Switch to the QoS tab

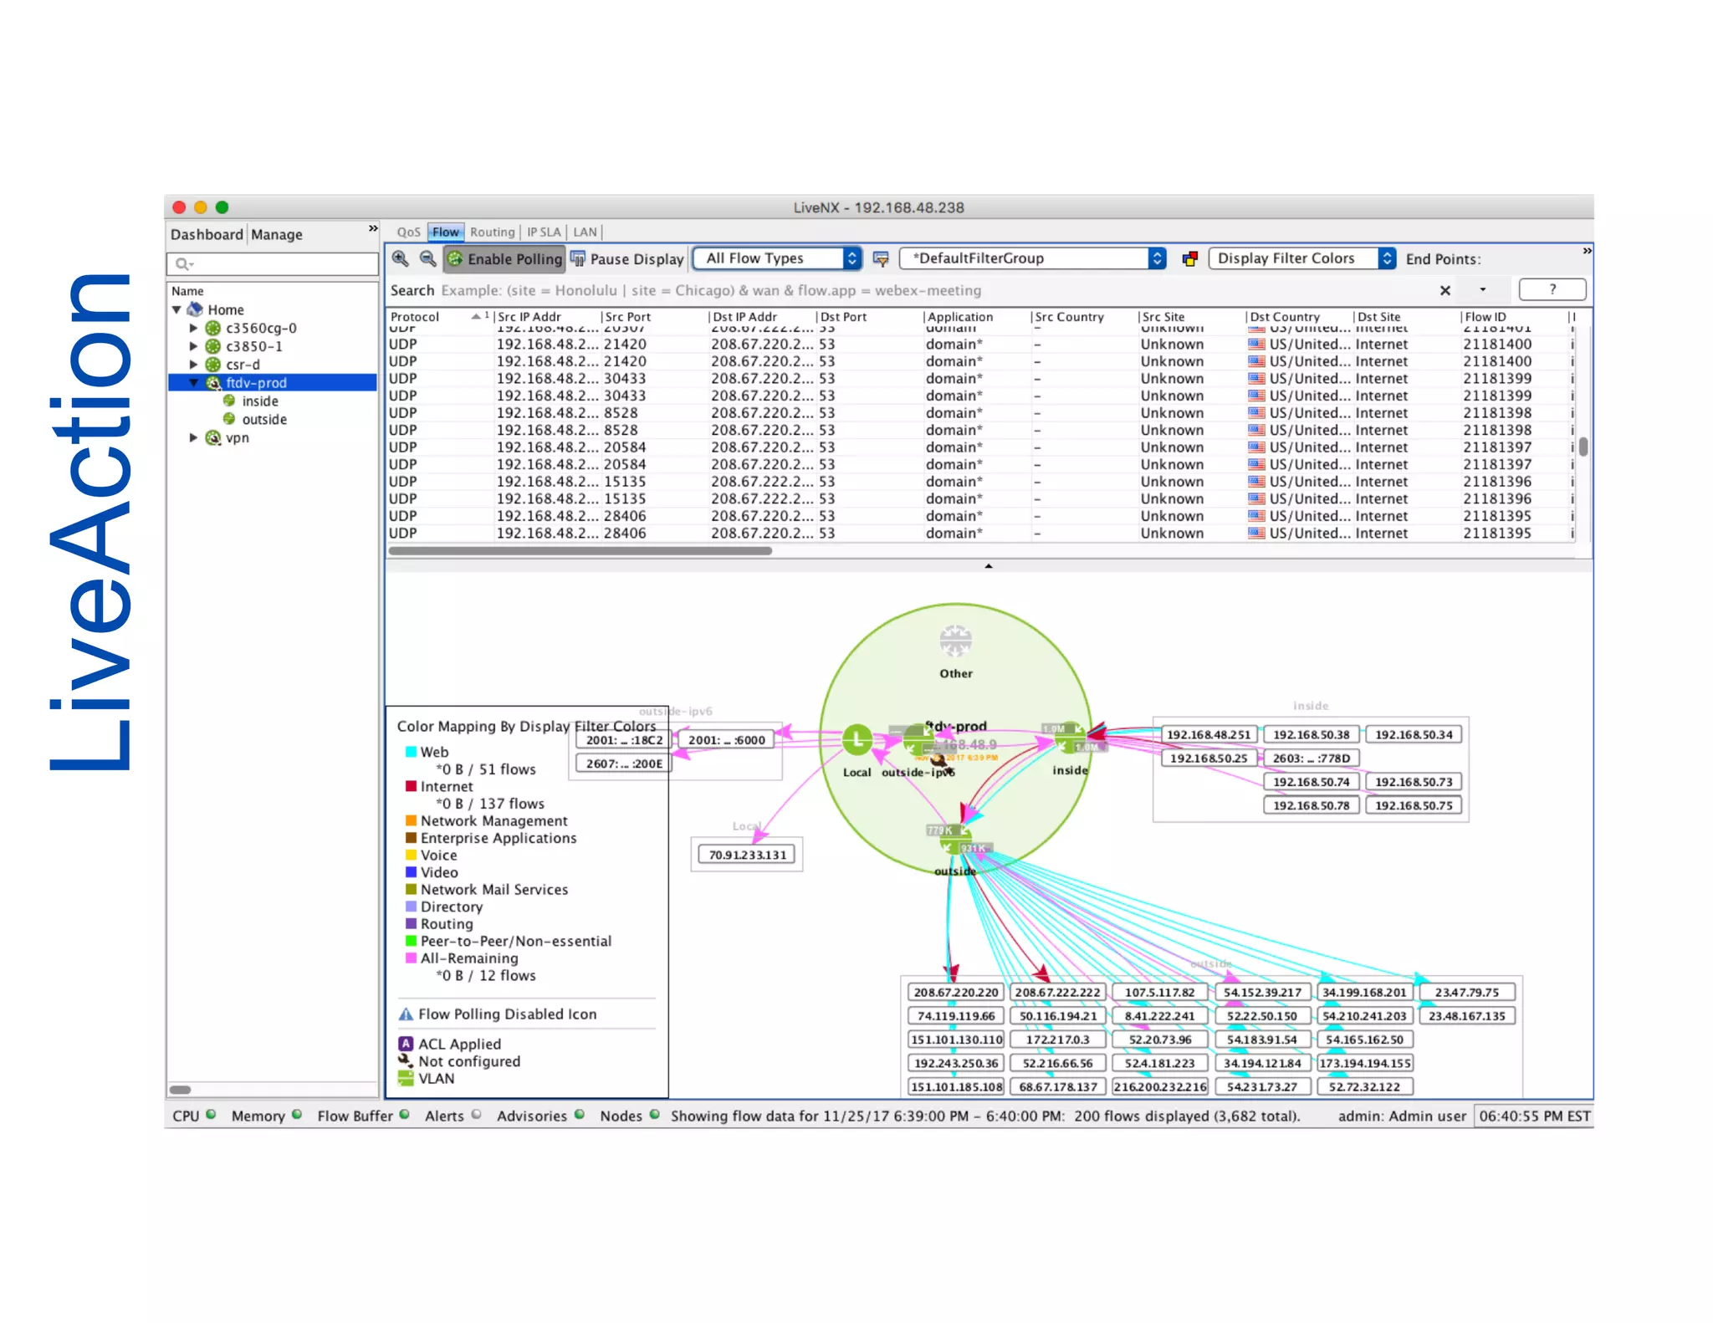click(408, 232)
